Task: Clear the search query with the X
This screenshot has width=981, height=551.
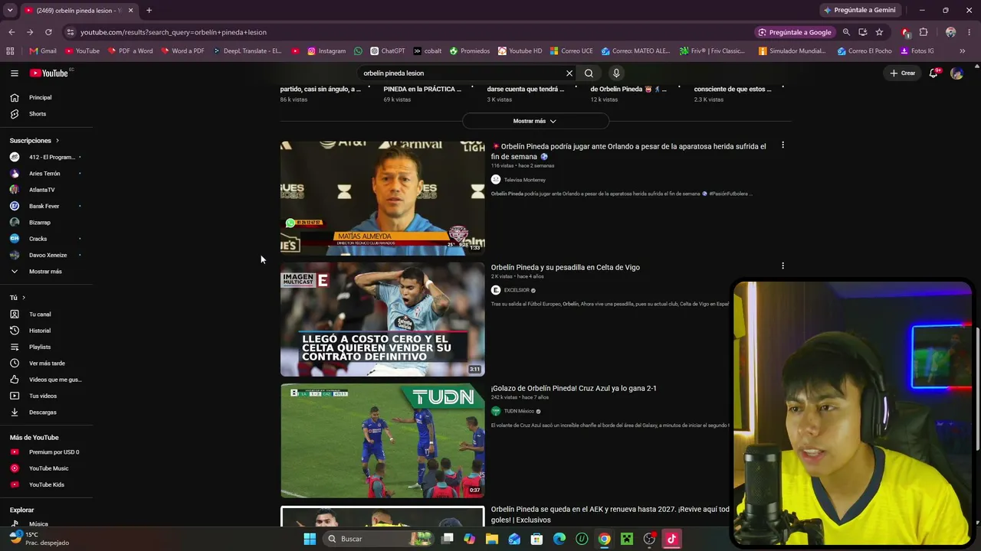Action: [569, 73]
